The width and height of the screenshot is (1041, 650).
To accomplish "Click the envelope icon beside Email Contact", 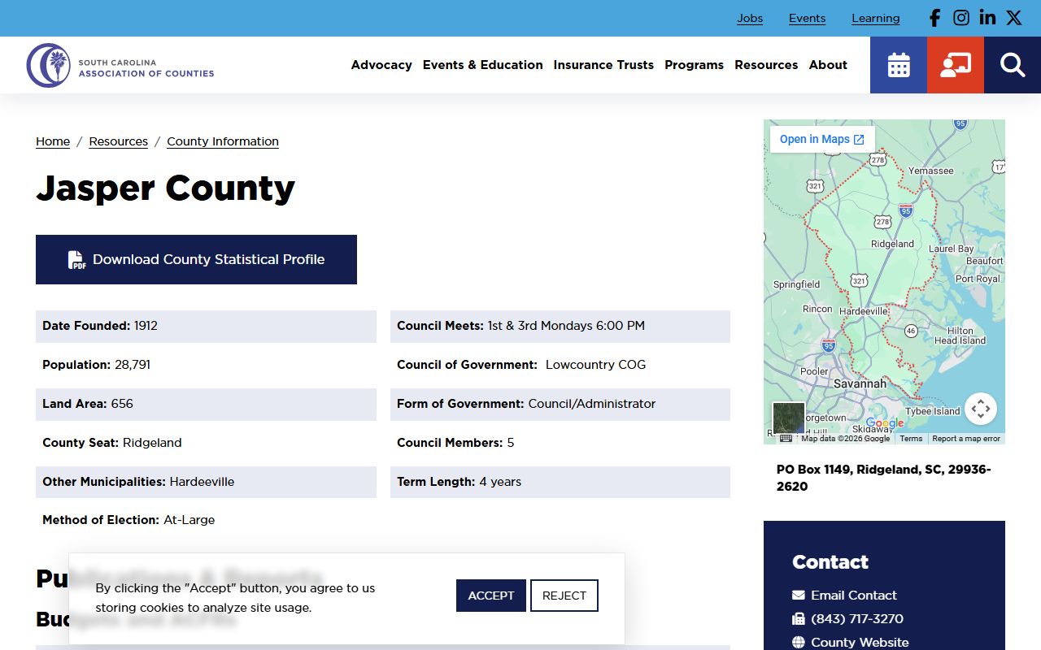I will (x=799, y=596).
